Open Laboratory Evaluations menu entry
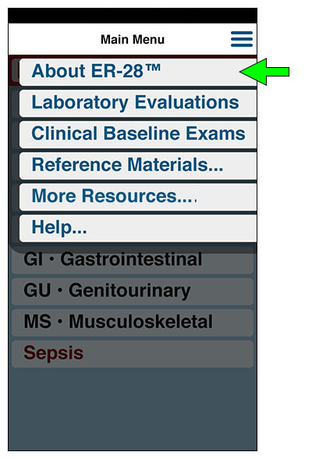This screenshot has width=312, height=459. (138, 103)
